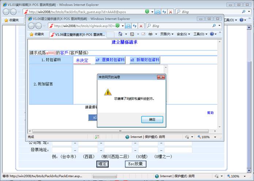Open the 幫助 help link
The height and width of the screenshot is (181, 254).
[211, 113]
